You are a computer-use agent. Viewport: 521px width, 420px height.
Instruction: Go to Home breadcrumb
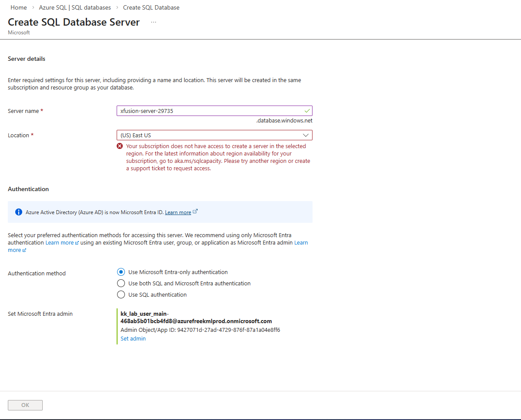tap(19, 7)
